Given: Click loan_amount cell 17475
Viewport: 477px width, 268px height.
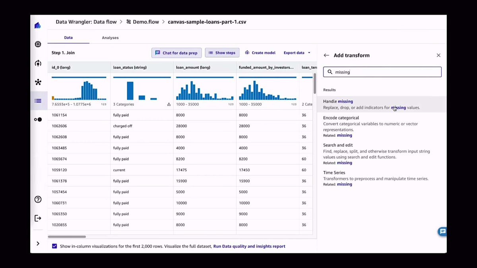Looking at the screenshot, I should coord(205,170).
